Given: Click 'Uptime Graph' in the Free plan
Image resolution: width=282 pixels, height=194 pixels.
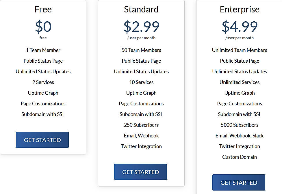Looking at the screenshot, I should pos(43,93).
